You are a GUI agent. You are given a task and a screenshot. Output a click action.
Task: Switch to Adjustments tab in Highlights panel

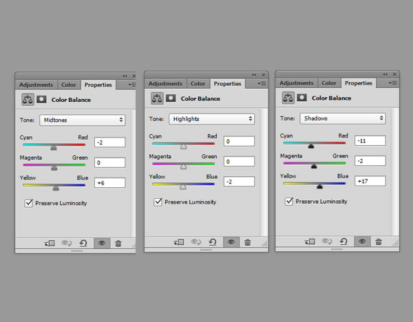(x=165, y=84)
